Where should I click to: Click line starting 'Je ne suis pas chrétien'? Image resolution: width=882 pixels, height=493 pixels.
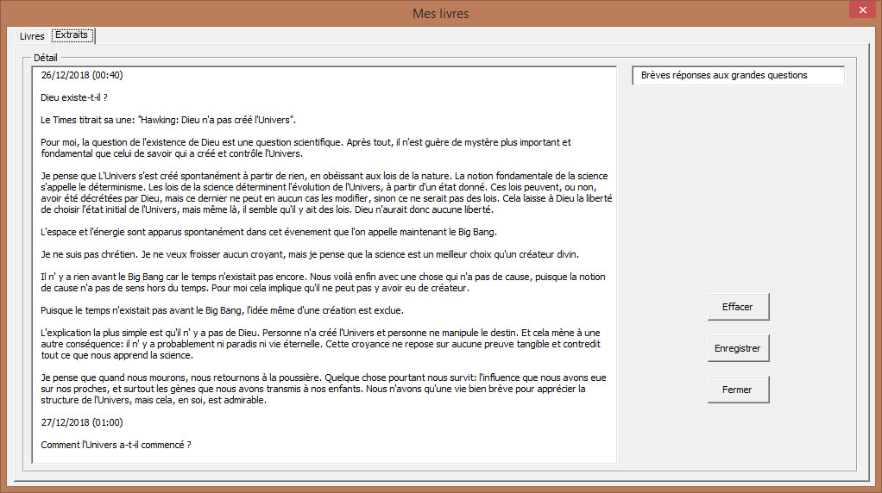(309, 254)
